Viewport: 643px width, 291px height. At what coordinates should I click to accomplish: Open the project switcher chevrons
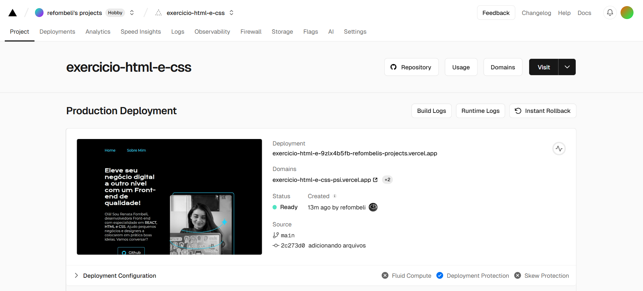[231, 13]
